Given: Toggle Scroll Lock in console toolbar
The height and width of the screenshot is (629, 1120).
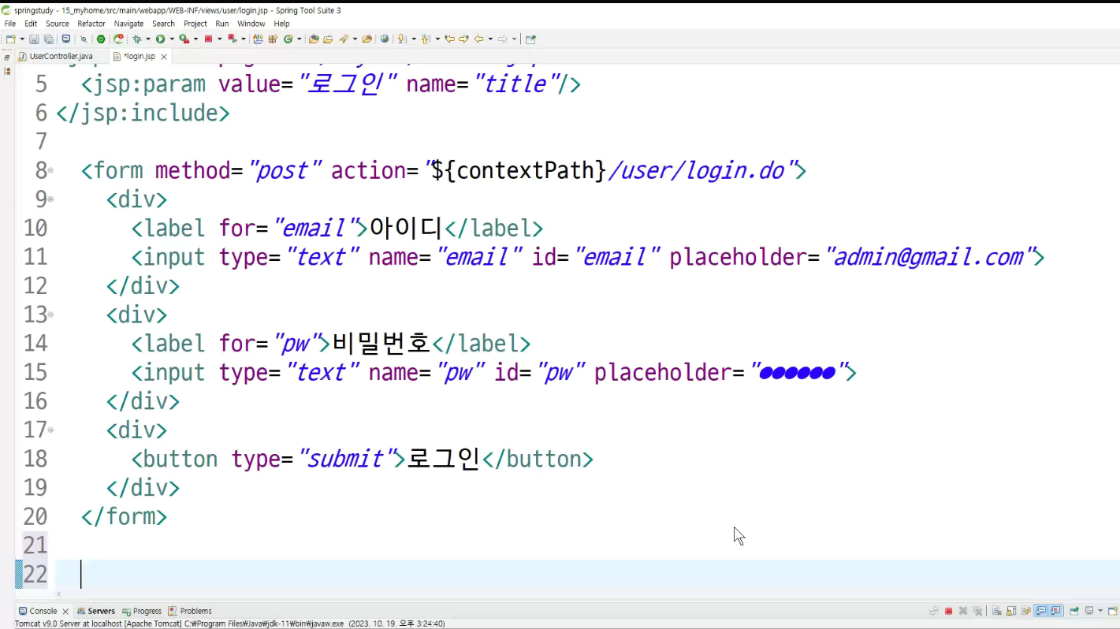Looking at the screenshot, I should click(1011, 611).
